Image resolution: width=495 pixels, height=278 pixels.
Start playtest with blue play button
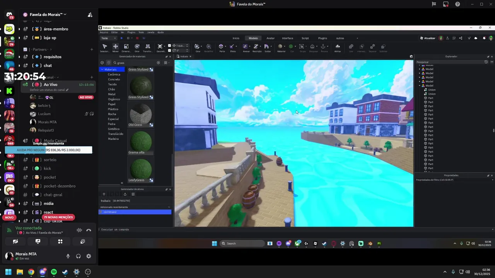coord(121,38)
